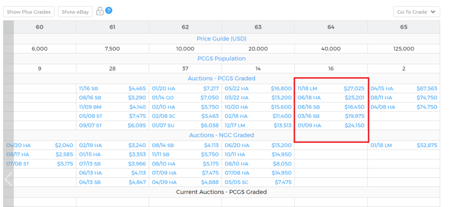Open the 05/22 HA $16,800 auction result
Screen dimensions: 454x207
pos(258,89)
